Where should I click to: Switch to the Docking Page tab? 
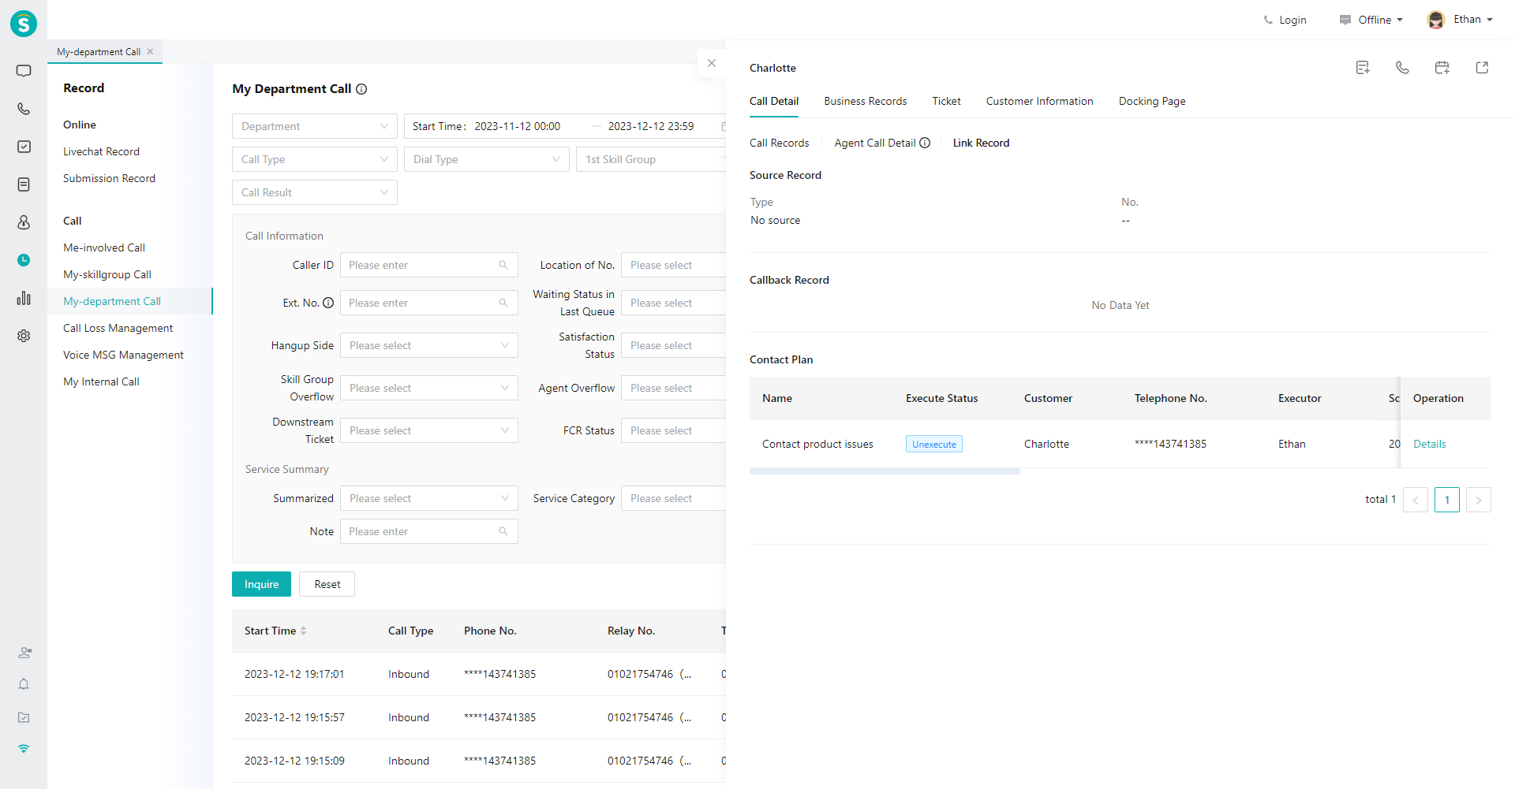[1152, 101]
